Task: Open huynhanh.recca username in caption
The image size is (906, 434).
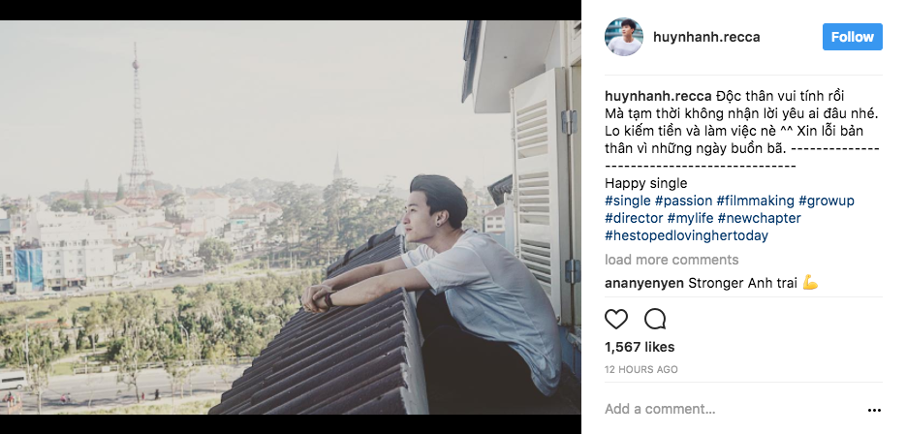Action: coord(658,96)
